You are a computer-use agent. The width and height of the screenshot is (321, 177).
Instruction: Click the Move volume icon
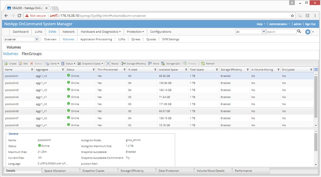coord(150,64)
